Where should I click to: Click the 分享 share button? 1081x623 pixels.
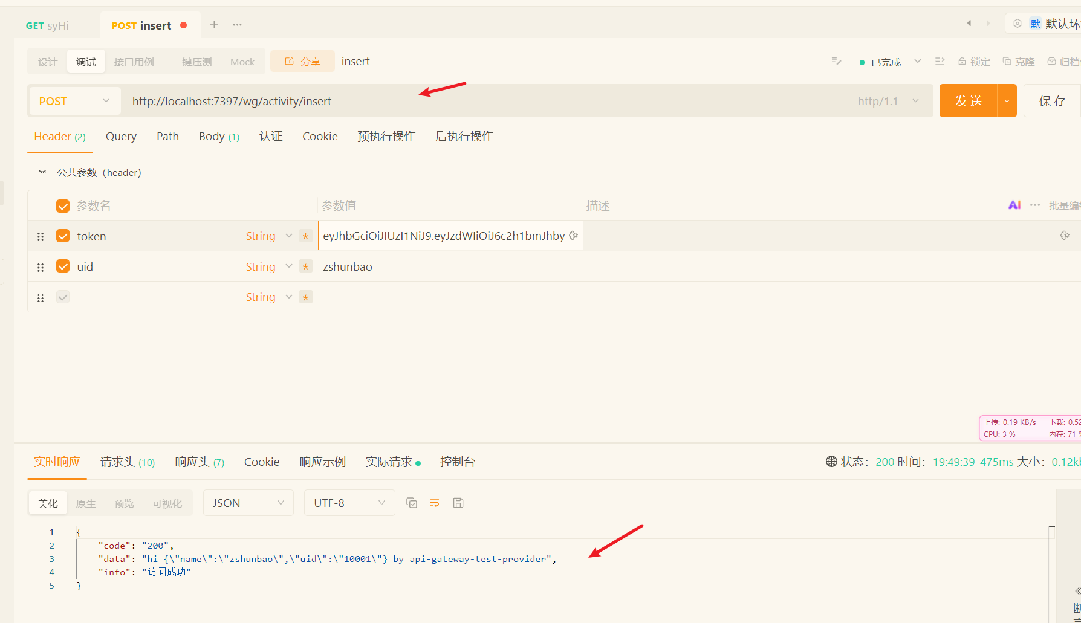coord(302,62)
